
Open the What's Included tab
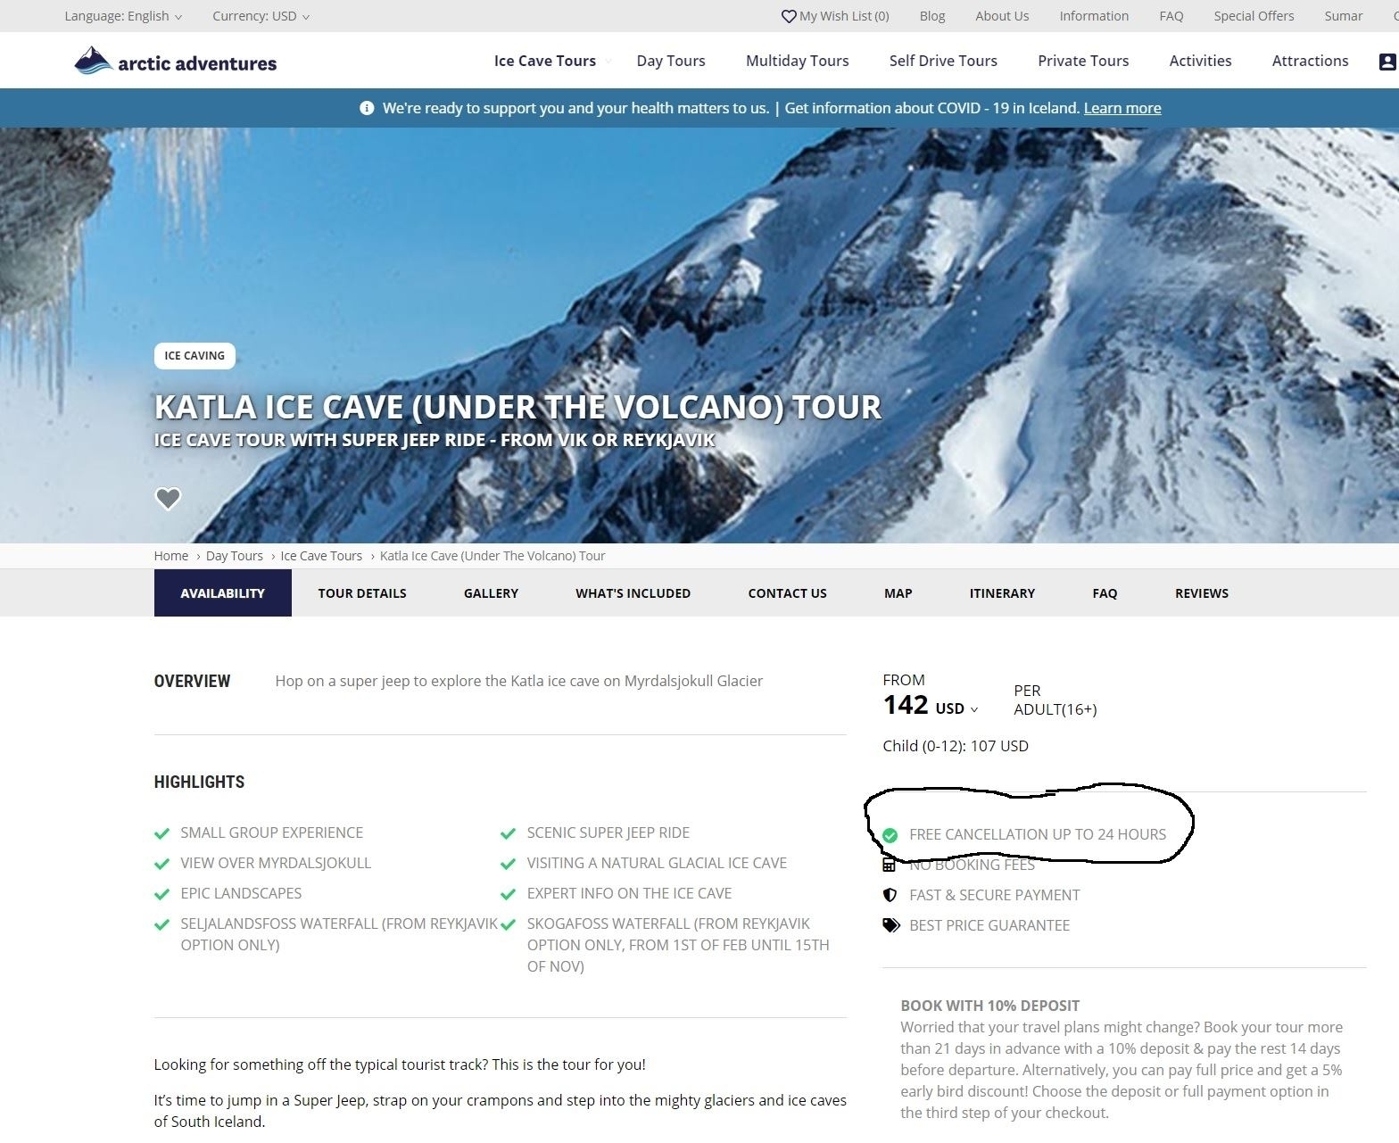(x=633, y=593)
